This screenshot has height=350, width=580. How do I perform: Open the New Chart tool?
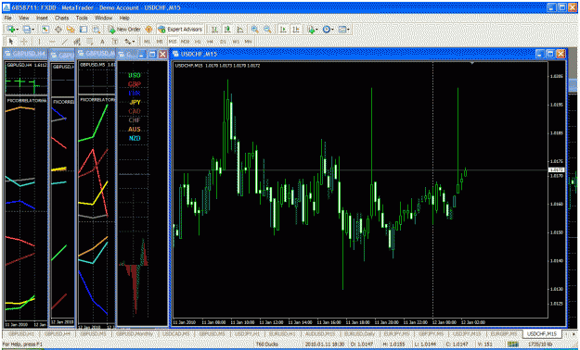click(10, 30)
